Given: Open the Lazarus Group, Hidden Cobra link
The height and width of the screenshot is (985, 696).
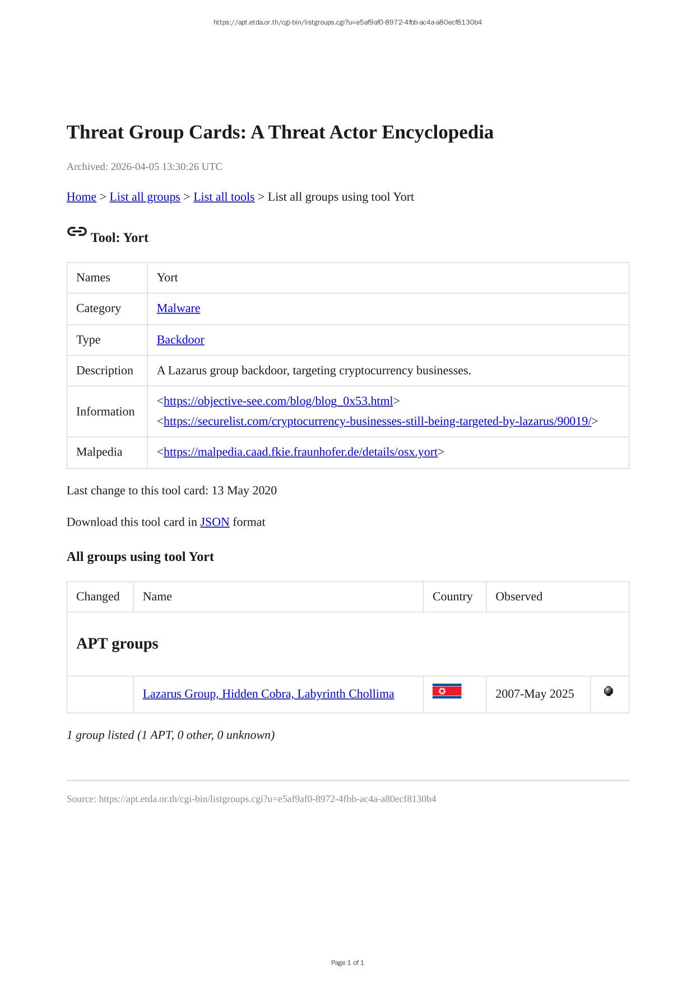Looking at the screenshot, I should point(268,694).
